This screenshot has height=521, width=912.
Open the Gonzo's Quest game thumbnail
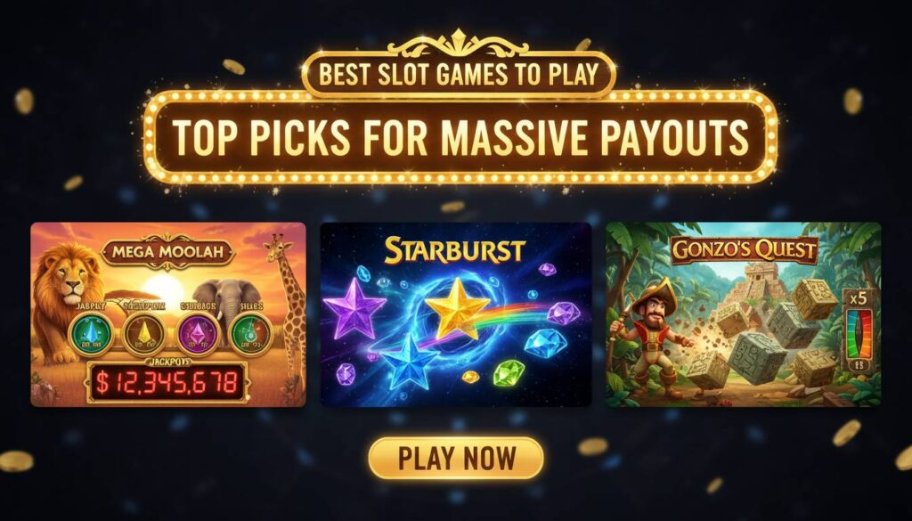744,314
